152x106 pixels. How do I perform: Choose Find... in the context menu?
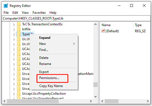[44, 50]
